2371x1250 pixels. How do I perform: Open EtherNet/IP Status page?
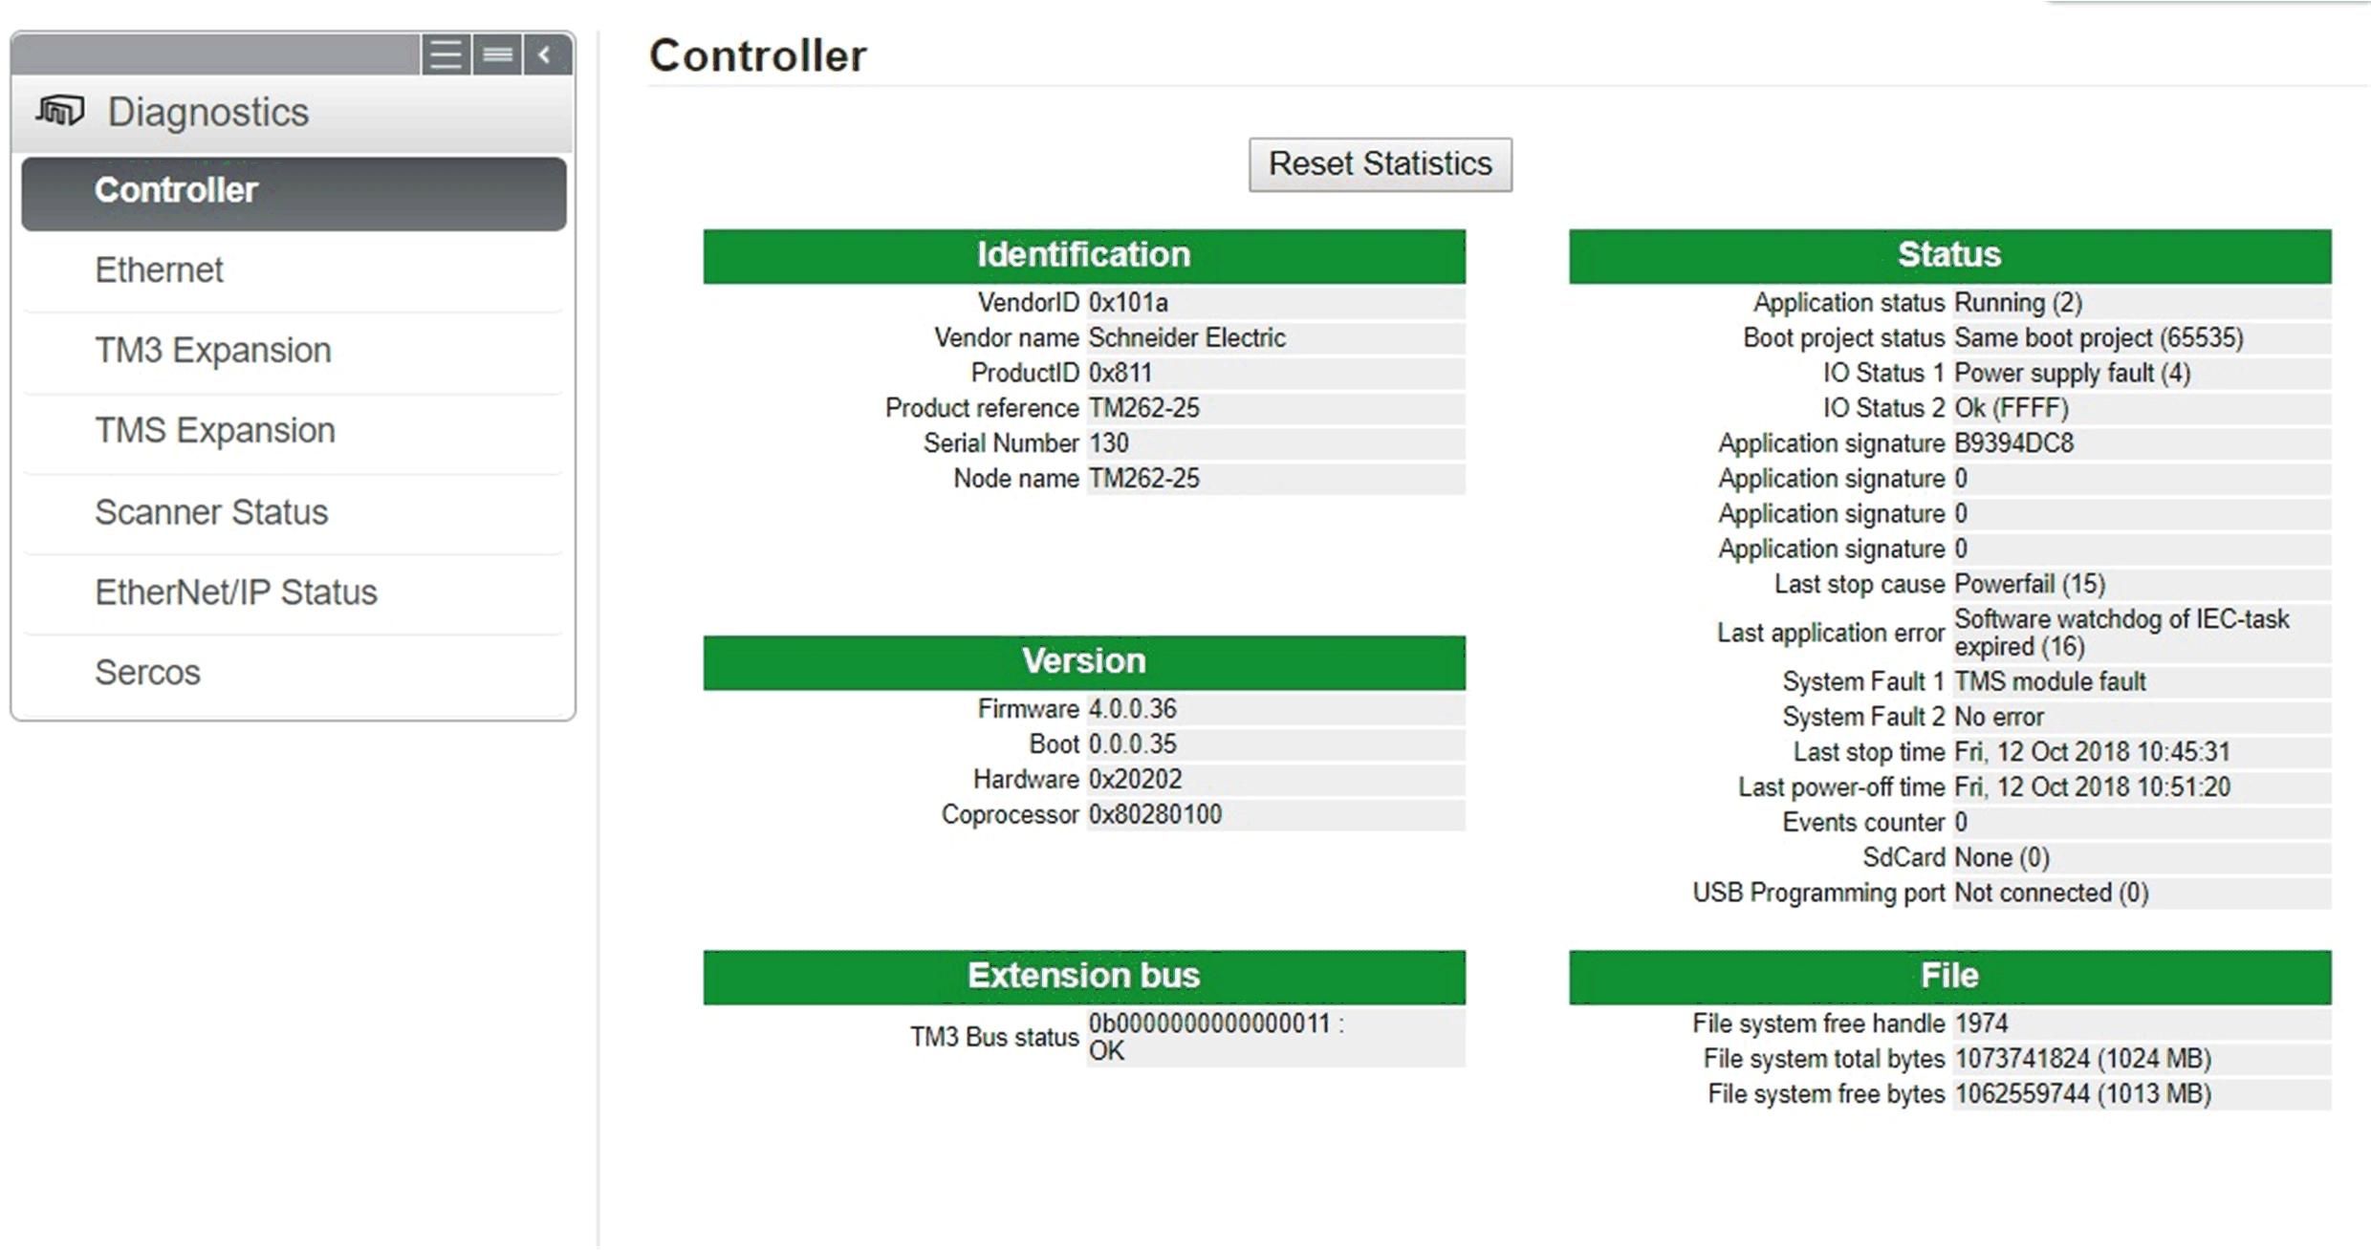[x=235, y=593]
